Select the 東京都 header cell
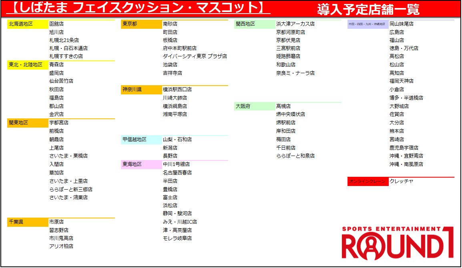The width and height of the screenshot is (462, 268). [141, 24]
